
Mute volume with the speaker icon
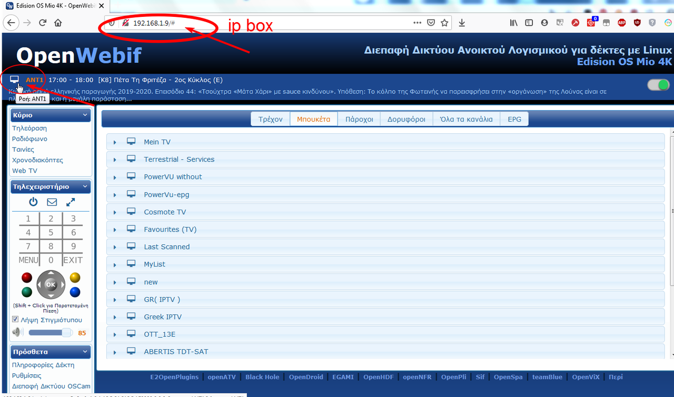point(18,332)
